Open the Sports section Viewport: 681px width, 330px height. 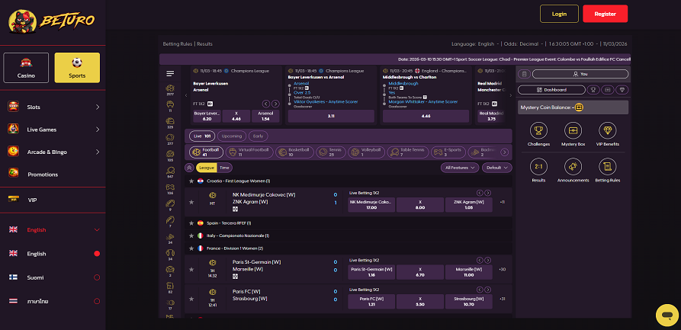[77, 68]
